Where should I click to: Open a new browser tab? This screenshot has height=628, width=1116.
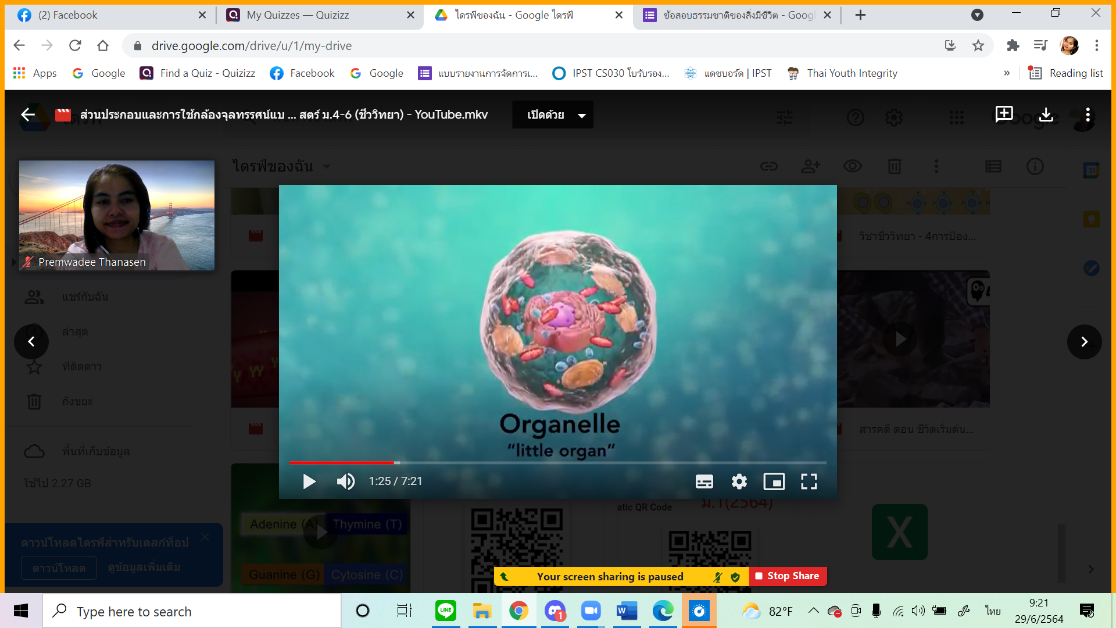[x=861, y=15]
